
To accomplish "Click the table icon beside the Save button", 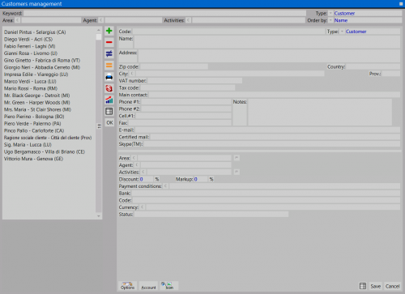I will click(363, 286).
